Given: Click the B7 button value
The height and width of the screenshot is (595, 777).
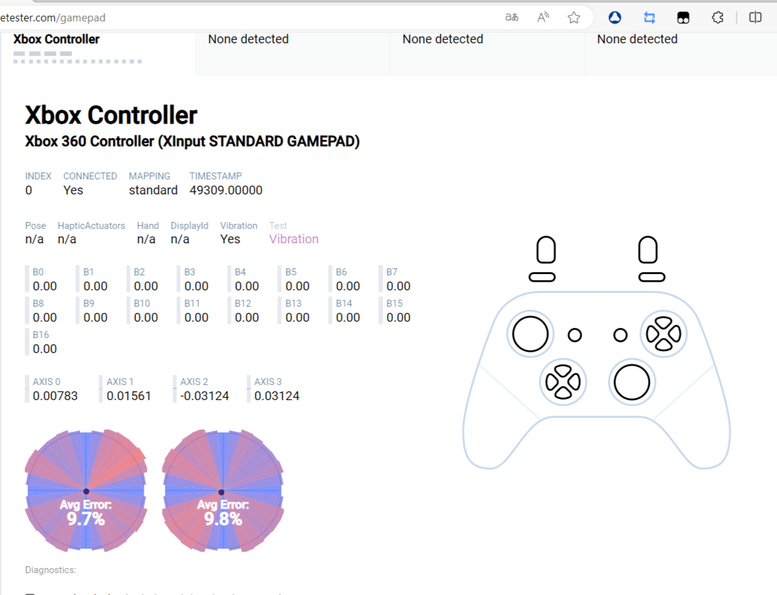Looking at the screenshot, I should pyautogui.click(x=398, y=286).
